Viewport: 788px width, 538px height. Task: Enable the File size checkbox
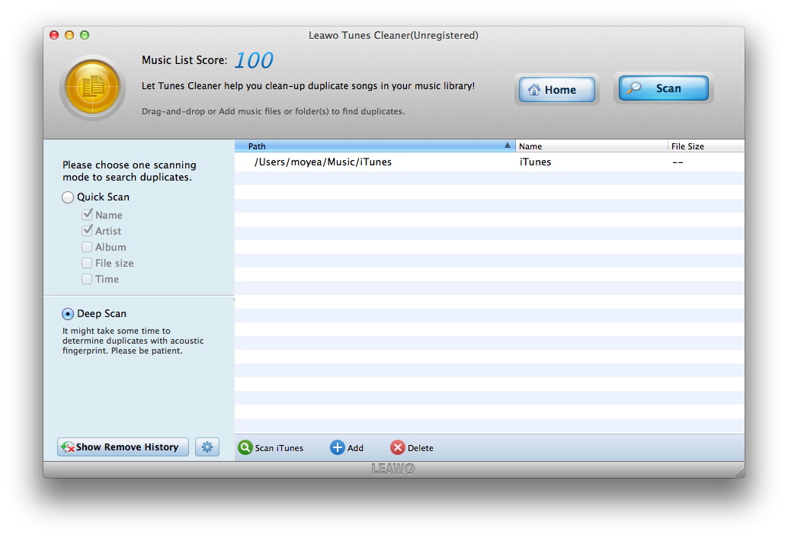[x=88, y=263]
